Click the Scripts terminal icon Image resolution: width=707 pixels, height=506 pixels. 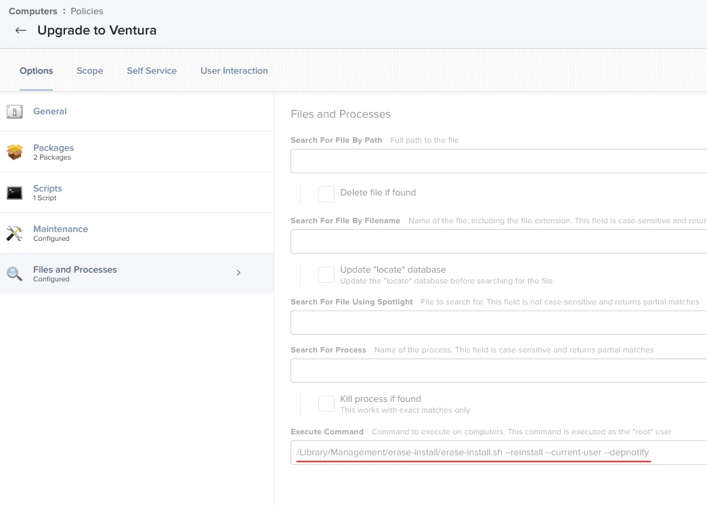(x=14, y=192)
